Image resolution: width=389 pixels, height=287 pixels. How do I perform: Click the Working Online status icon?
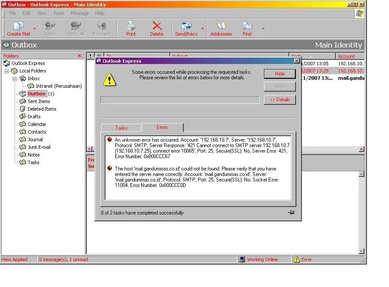pos(242,259)
